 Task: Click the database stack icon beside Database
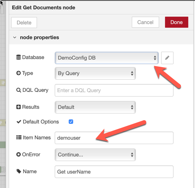[18, 58]
